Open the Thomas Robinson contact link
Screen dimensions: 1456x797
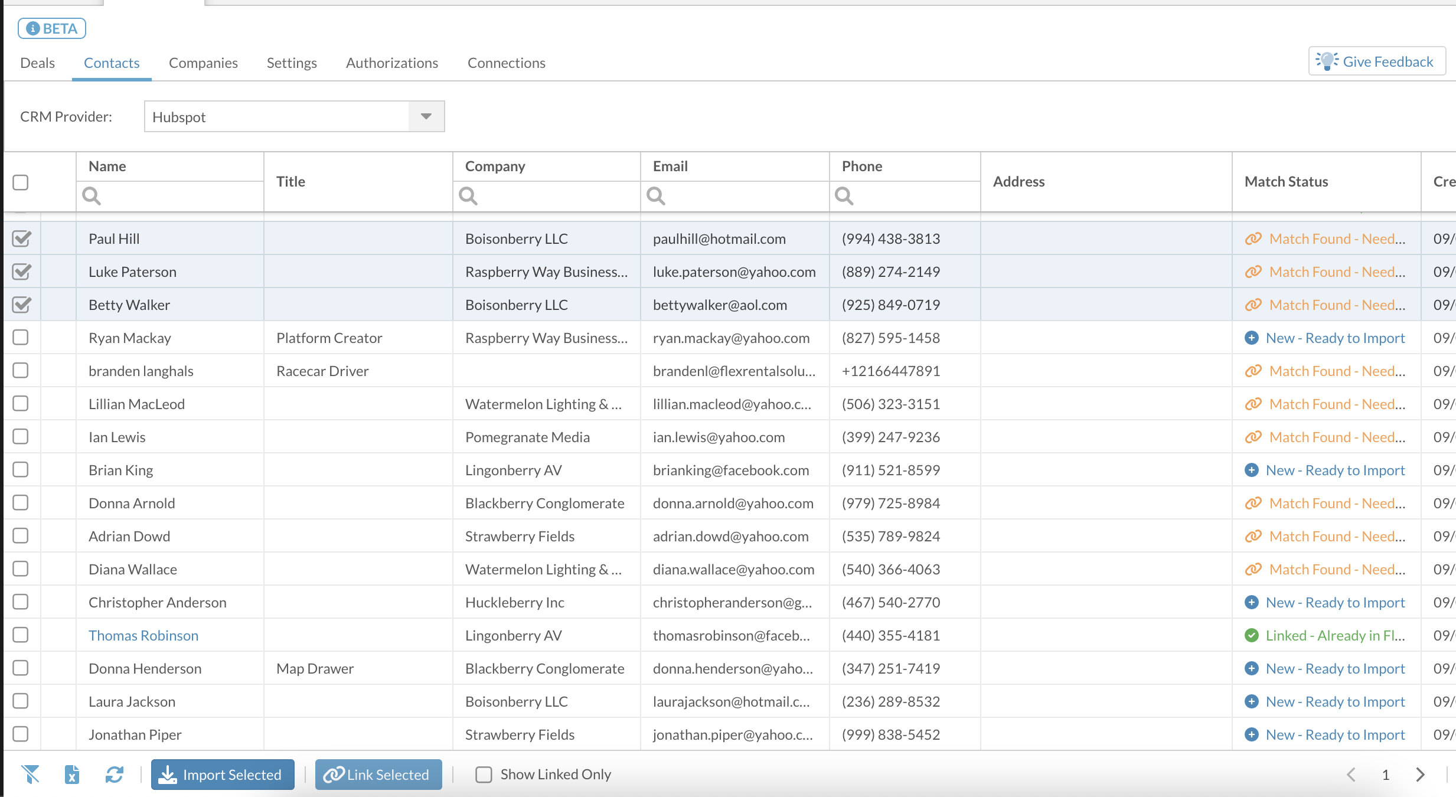[x=143, y=636]
